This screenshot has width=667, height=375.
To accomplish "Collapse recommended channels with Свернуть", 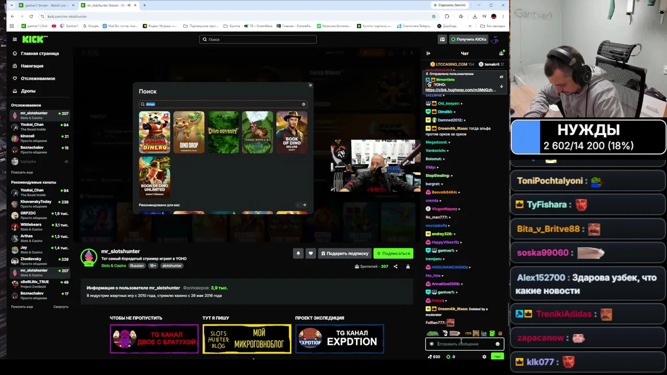I will coord(61,306).
